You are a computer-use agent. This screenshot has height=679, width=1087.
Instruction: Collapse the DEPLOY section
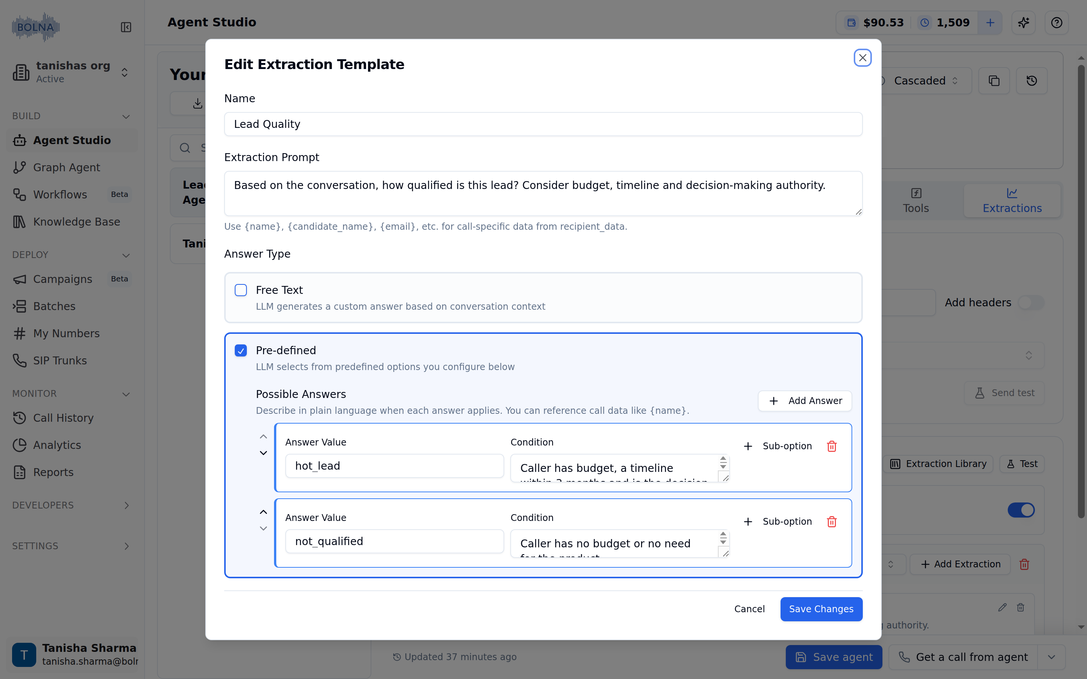(x=126, y=255)
